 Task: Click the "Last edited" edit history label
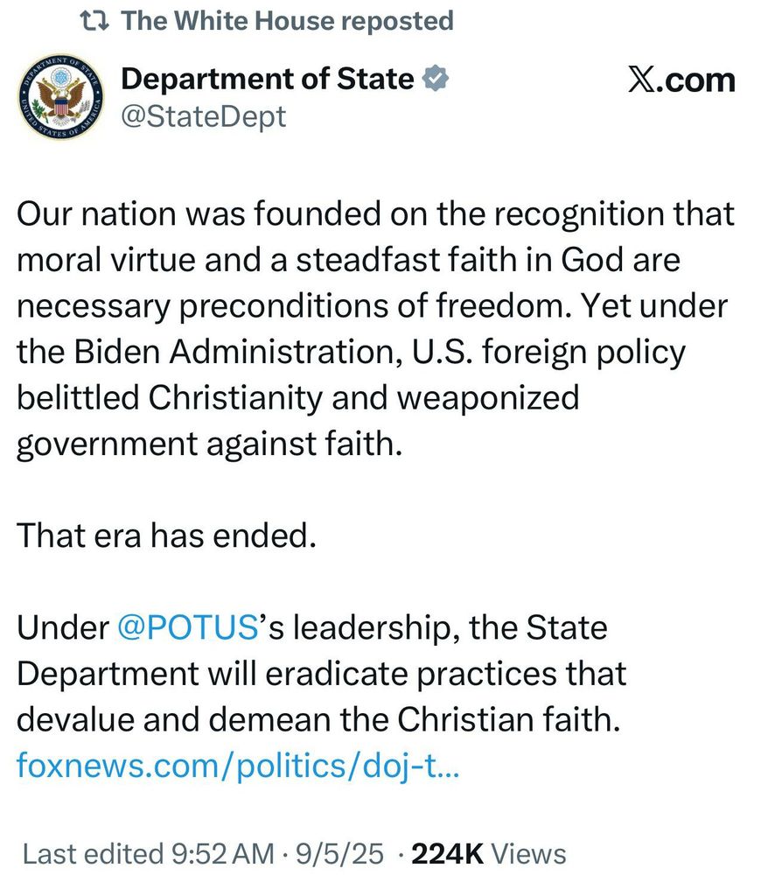[93, 854]
